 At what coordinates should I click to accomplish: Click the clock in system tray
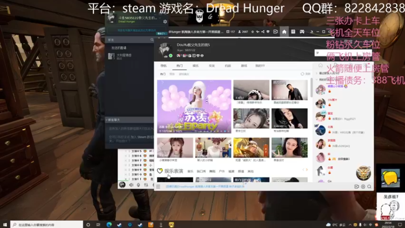coord(388,224)
